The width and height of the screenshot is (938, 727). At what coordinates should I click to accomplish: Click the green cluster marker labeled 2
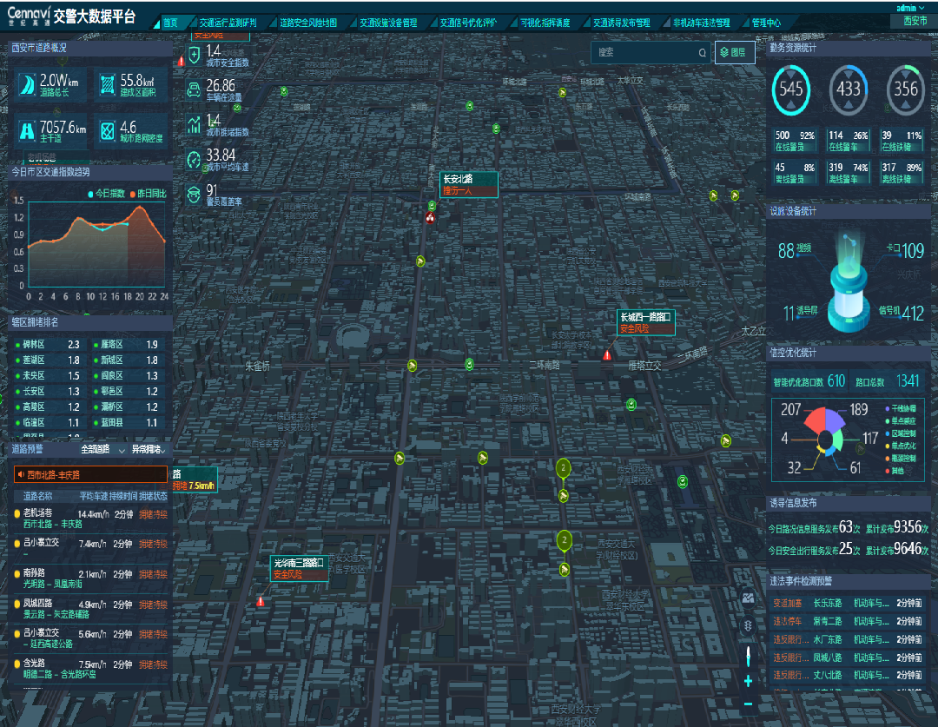click(564, 469)
